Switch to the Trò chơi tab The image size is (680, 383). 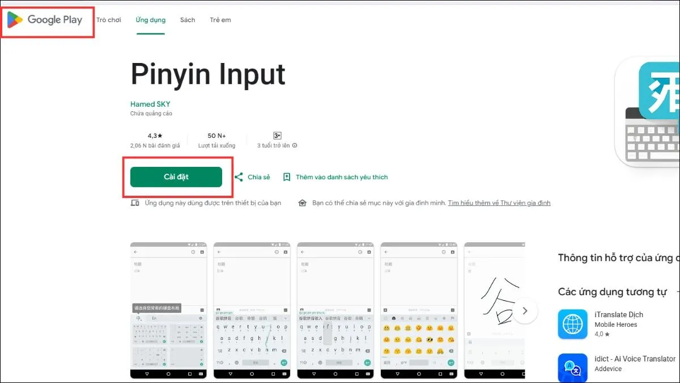tap(109, 20)
